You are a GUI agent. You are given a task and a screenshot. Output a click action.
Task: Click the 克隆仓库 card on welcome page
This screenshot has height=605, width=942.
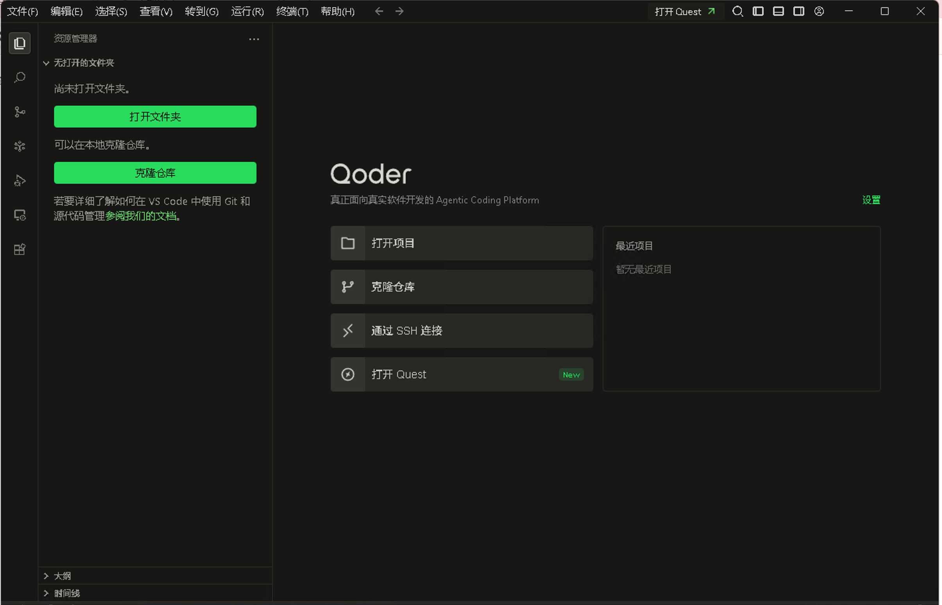pyautogui.click(x=462, y=287)
